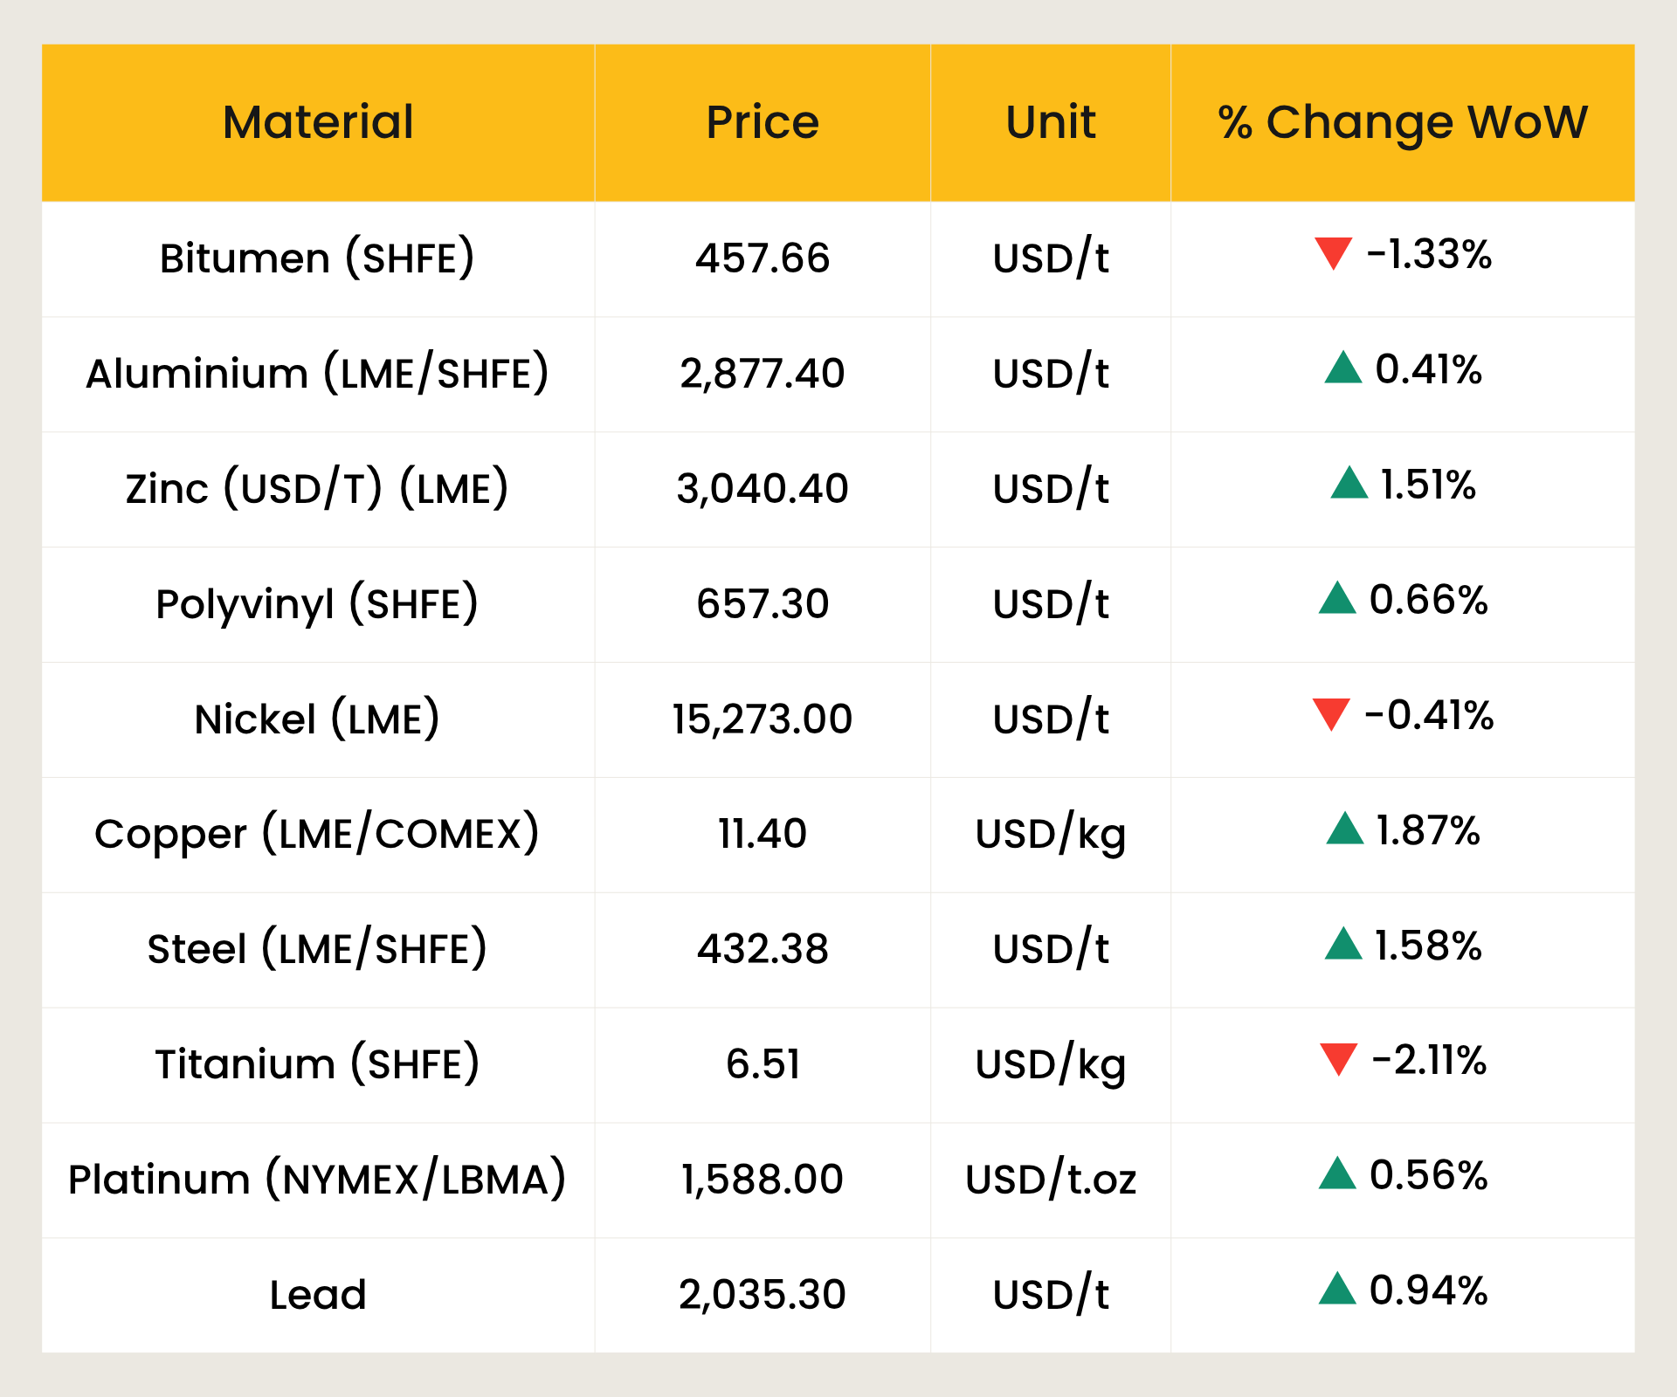The image size is (1677, 1397).
Task: Select the USD/t.oz unit cell
Action: tap(1050, 1180)
